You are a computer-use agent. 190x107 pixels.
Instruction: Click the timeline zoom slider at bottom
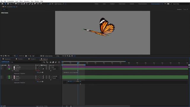(x=67, y=106)
